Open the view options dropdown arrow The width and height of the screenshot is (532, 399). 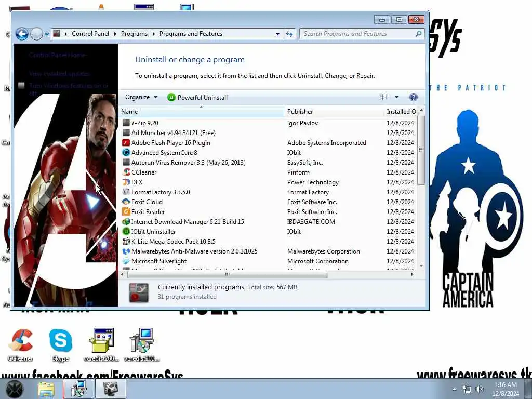pos(396,97)
